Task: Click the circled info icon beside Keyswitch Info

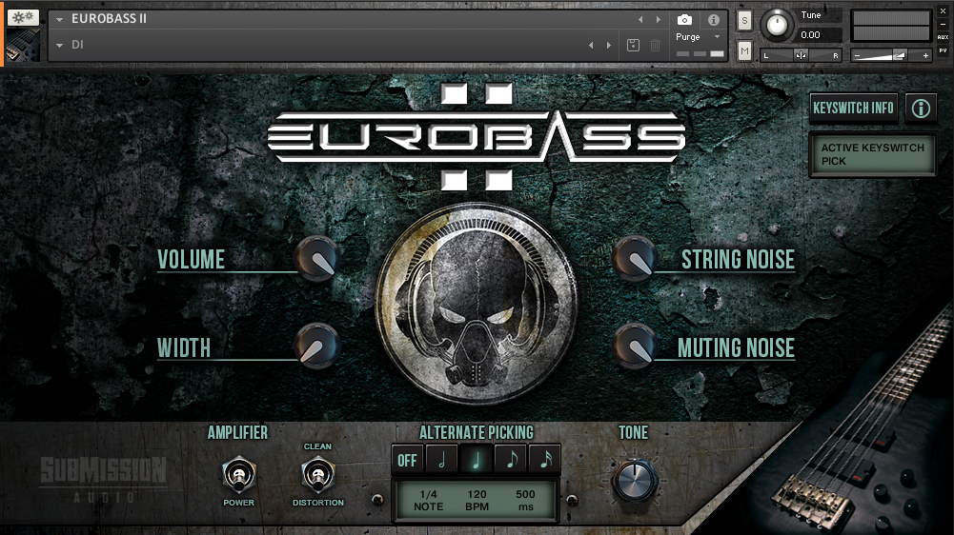Action: 921,109
